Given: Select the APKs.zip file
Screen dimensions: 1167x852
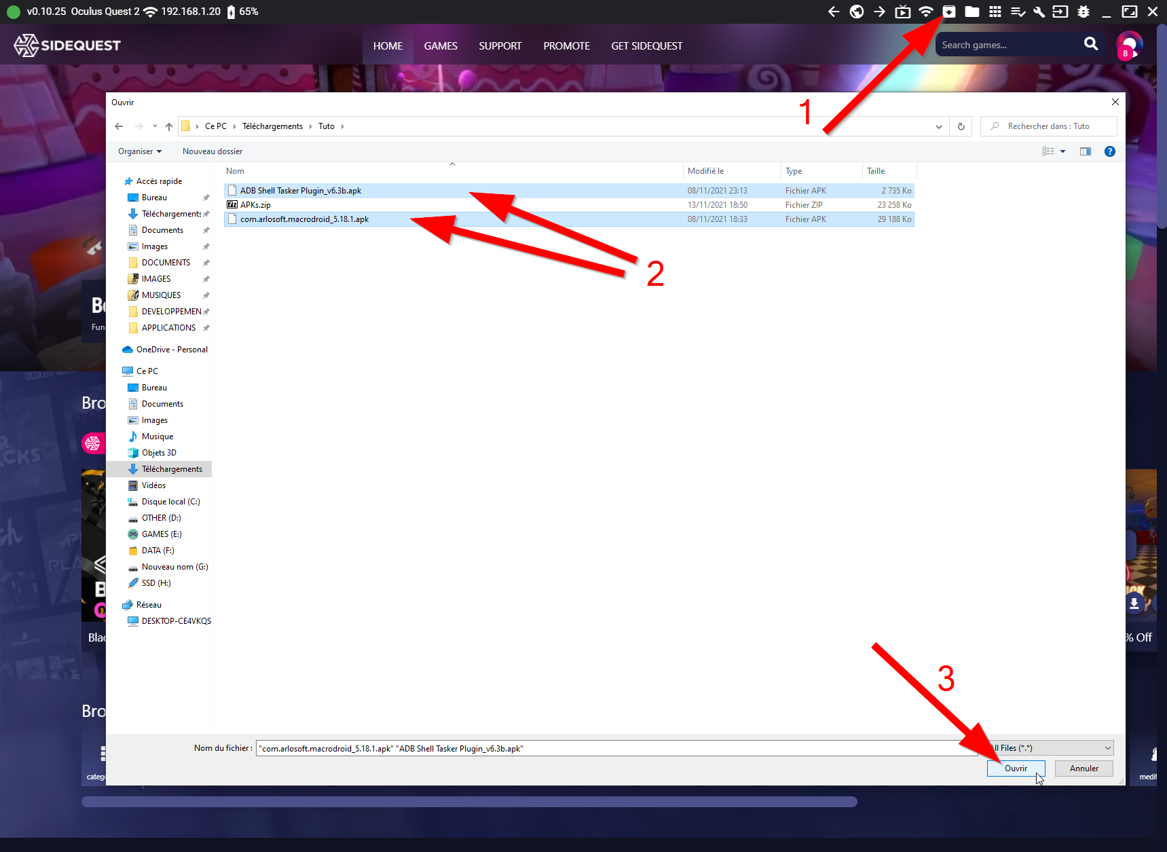Looking at the screenshot, I should (255, 205).
